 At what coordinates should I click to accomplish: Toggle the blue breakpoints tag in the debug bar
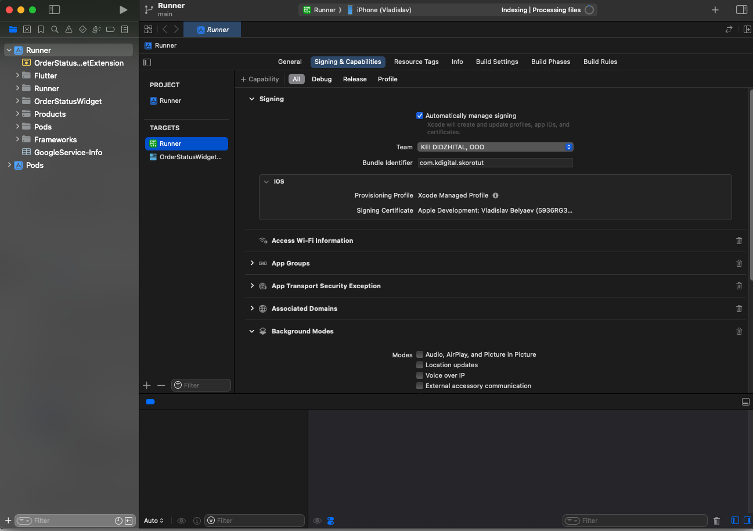click(x=150, y=401)
